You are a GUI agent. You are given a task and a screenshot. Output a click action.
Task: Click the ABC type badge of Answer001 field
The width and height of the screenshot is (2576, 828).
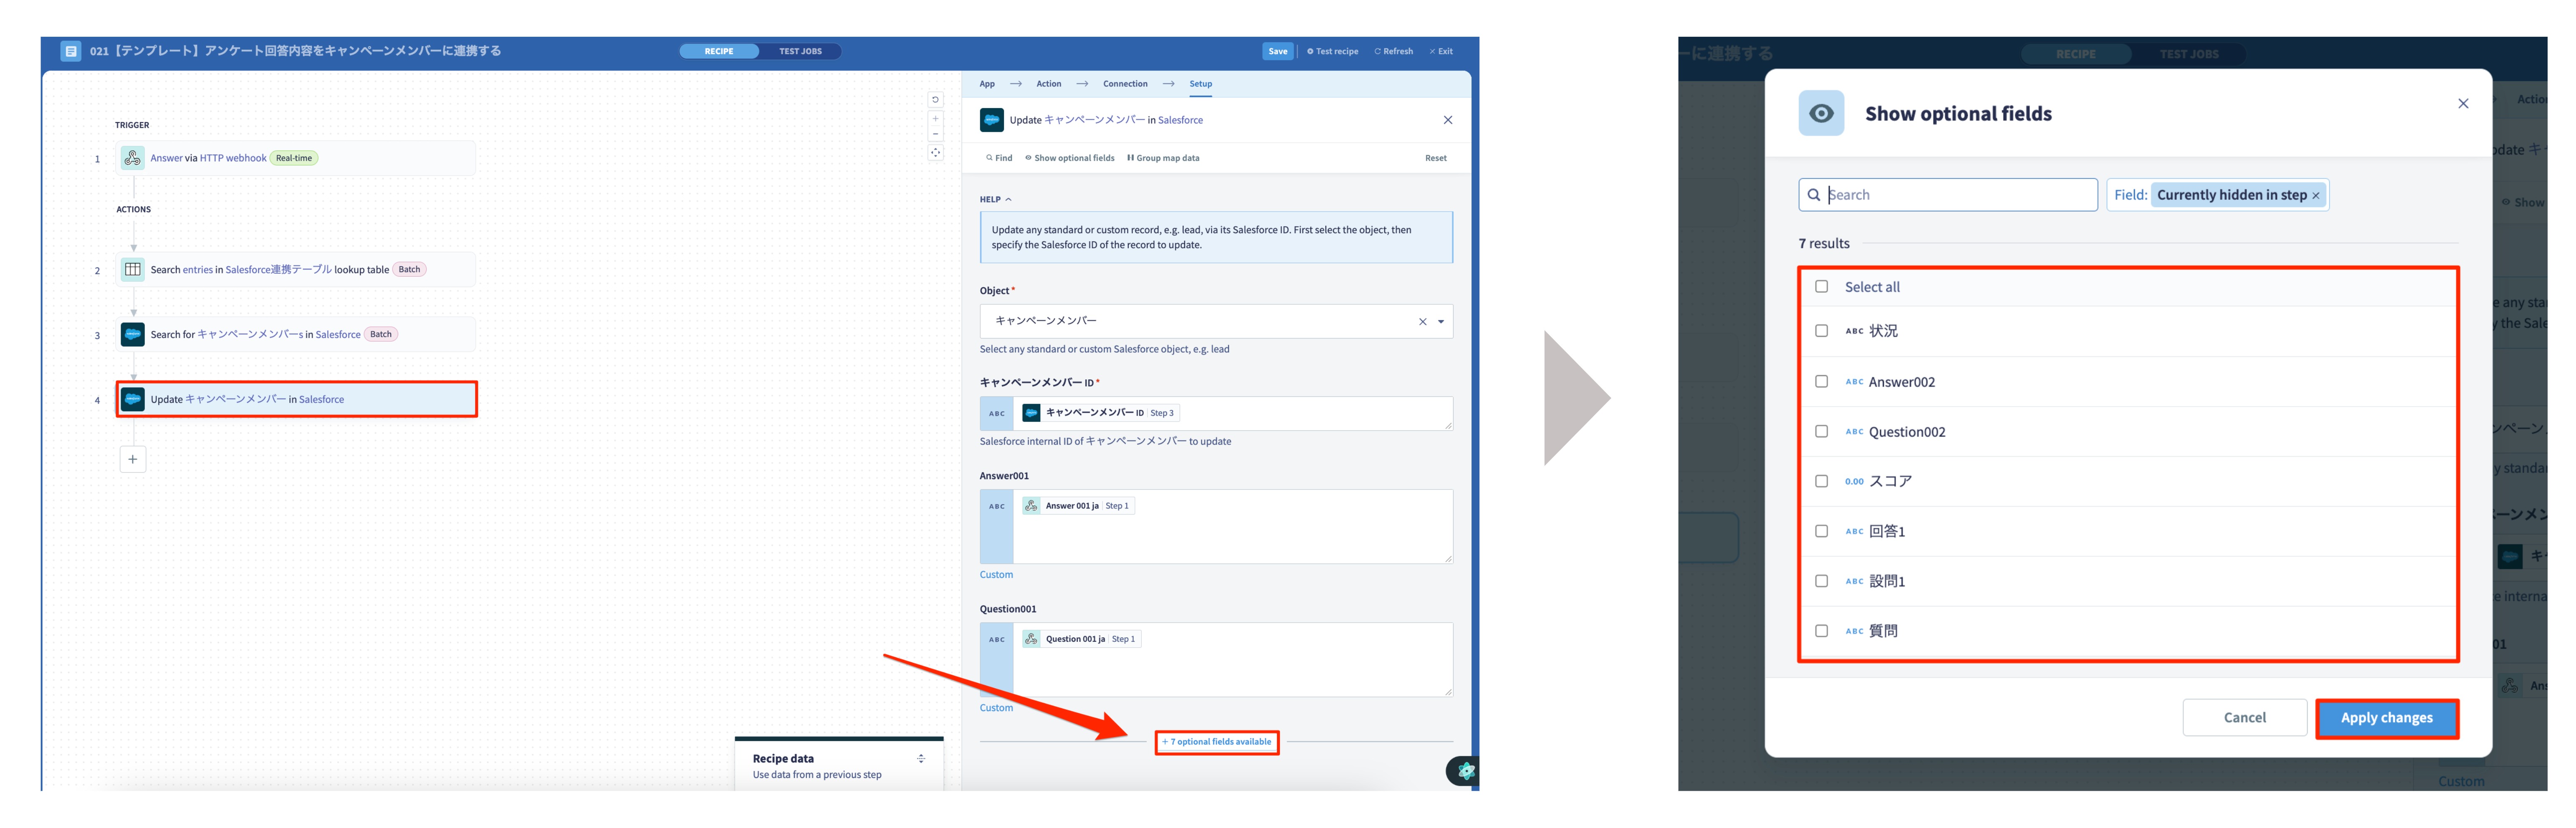(996, 527)
